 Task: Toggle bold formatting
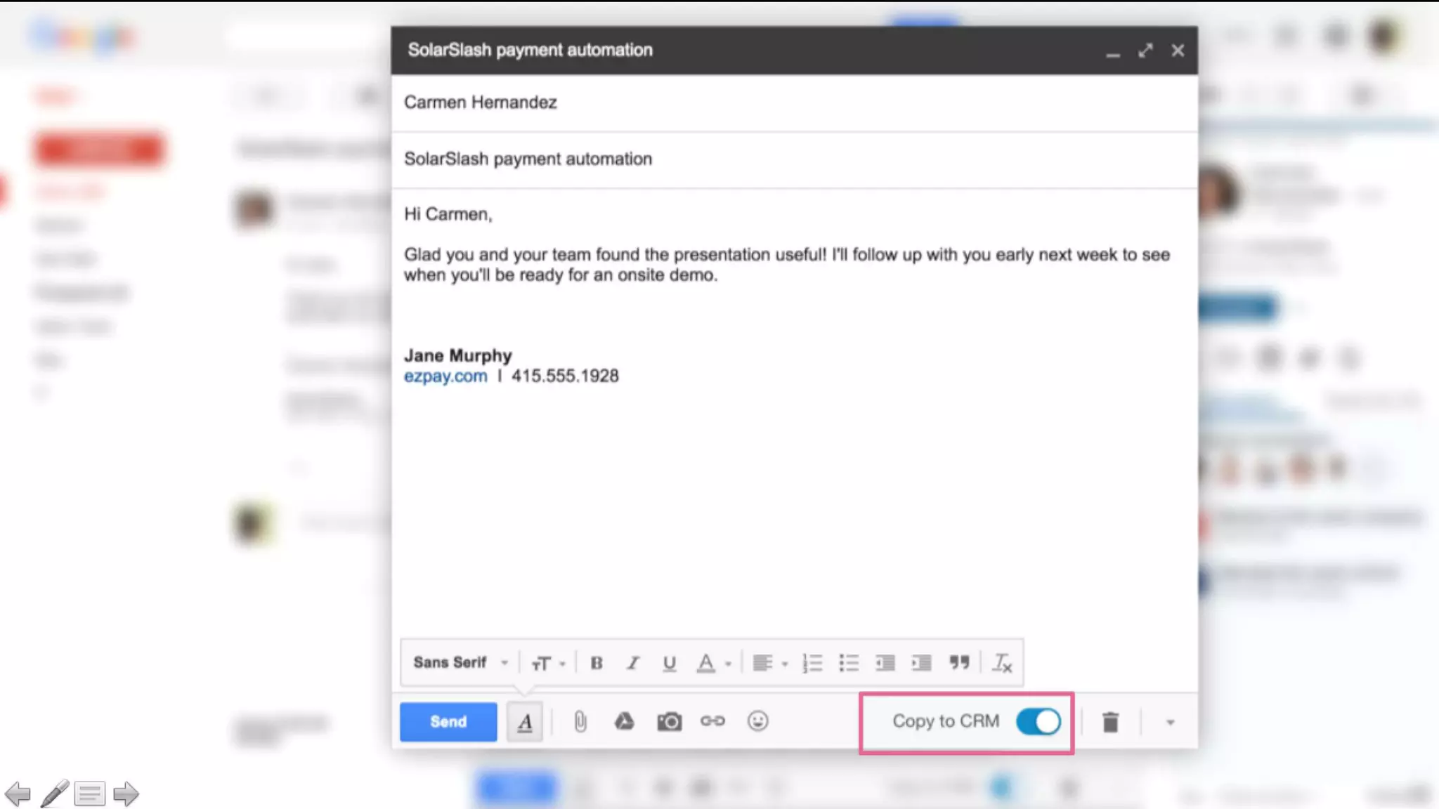[597, 663]
